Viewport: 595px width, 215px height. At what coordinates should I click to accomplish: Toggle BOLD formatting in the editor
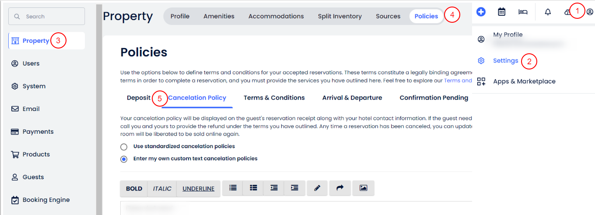click(x=134, y=189)
